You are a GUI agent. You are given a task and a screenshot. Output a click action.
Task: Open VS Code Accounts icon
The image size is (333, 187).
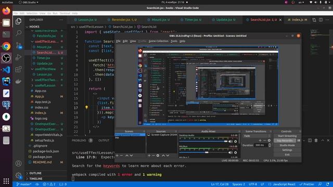coord(19,164)
